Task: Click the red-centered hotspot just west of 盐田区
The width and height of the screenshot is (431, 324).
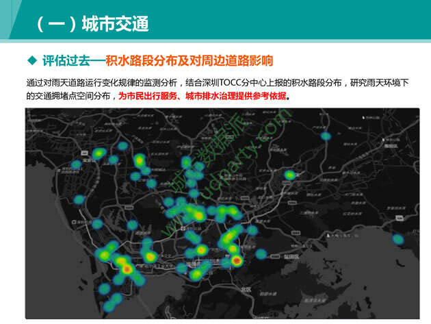Action: pos(237,260)
